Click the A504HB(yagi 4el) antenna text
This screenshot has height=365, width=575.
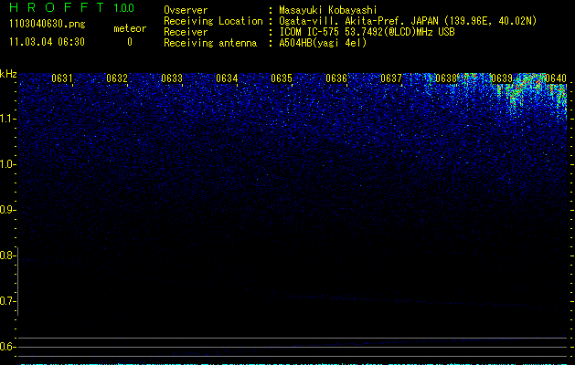[323, 43]
